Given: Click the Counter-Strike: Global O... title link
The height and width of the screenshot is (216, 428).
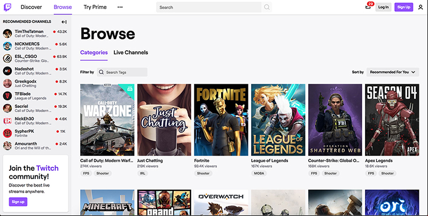Looking at the screenshot, I should (334, 161).
